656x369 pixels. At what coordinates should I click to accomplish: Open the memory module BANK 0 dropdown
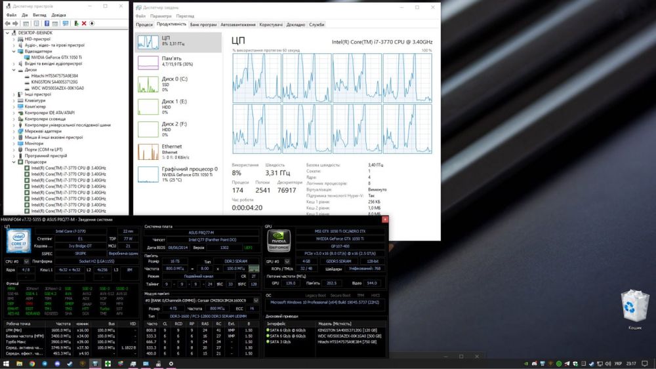click(256, 300)
